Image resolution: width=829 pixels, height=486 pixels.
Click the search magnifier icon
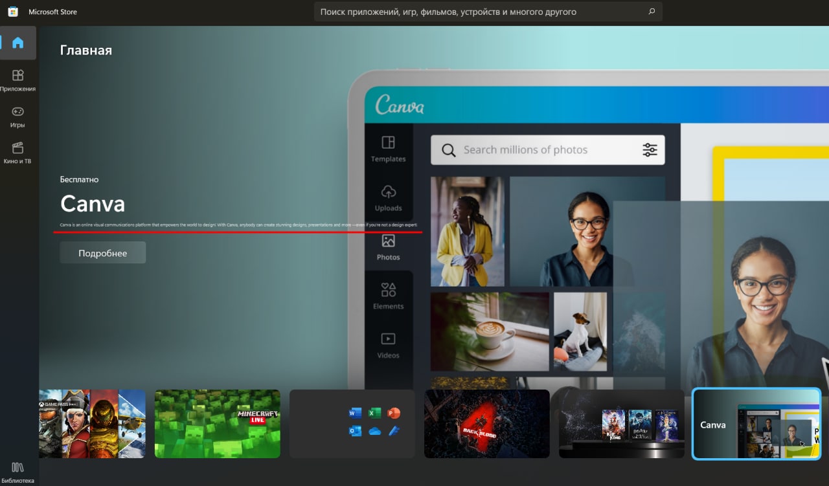point(652,12)
